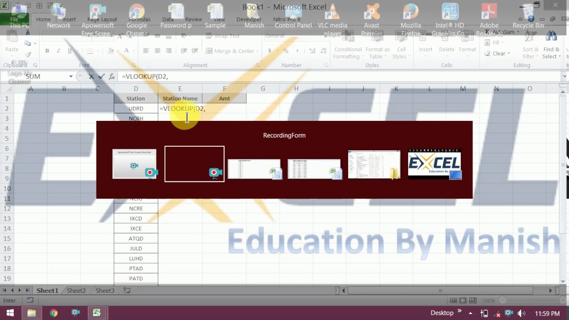Open Conditional Formatting menu
This screenshot has height=320, width=569.
point(348,46)
